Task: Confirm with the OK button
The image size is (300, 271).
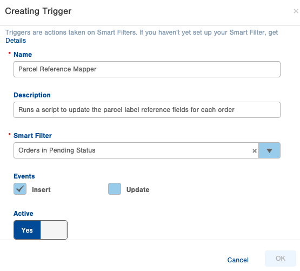Action: (x=281, y=259)
